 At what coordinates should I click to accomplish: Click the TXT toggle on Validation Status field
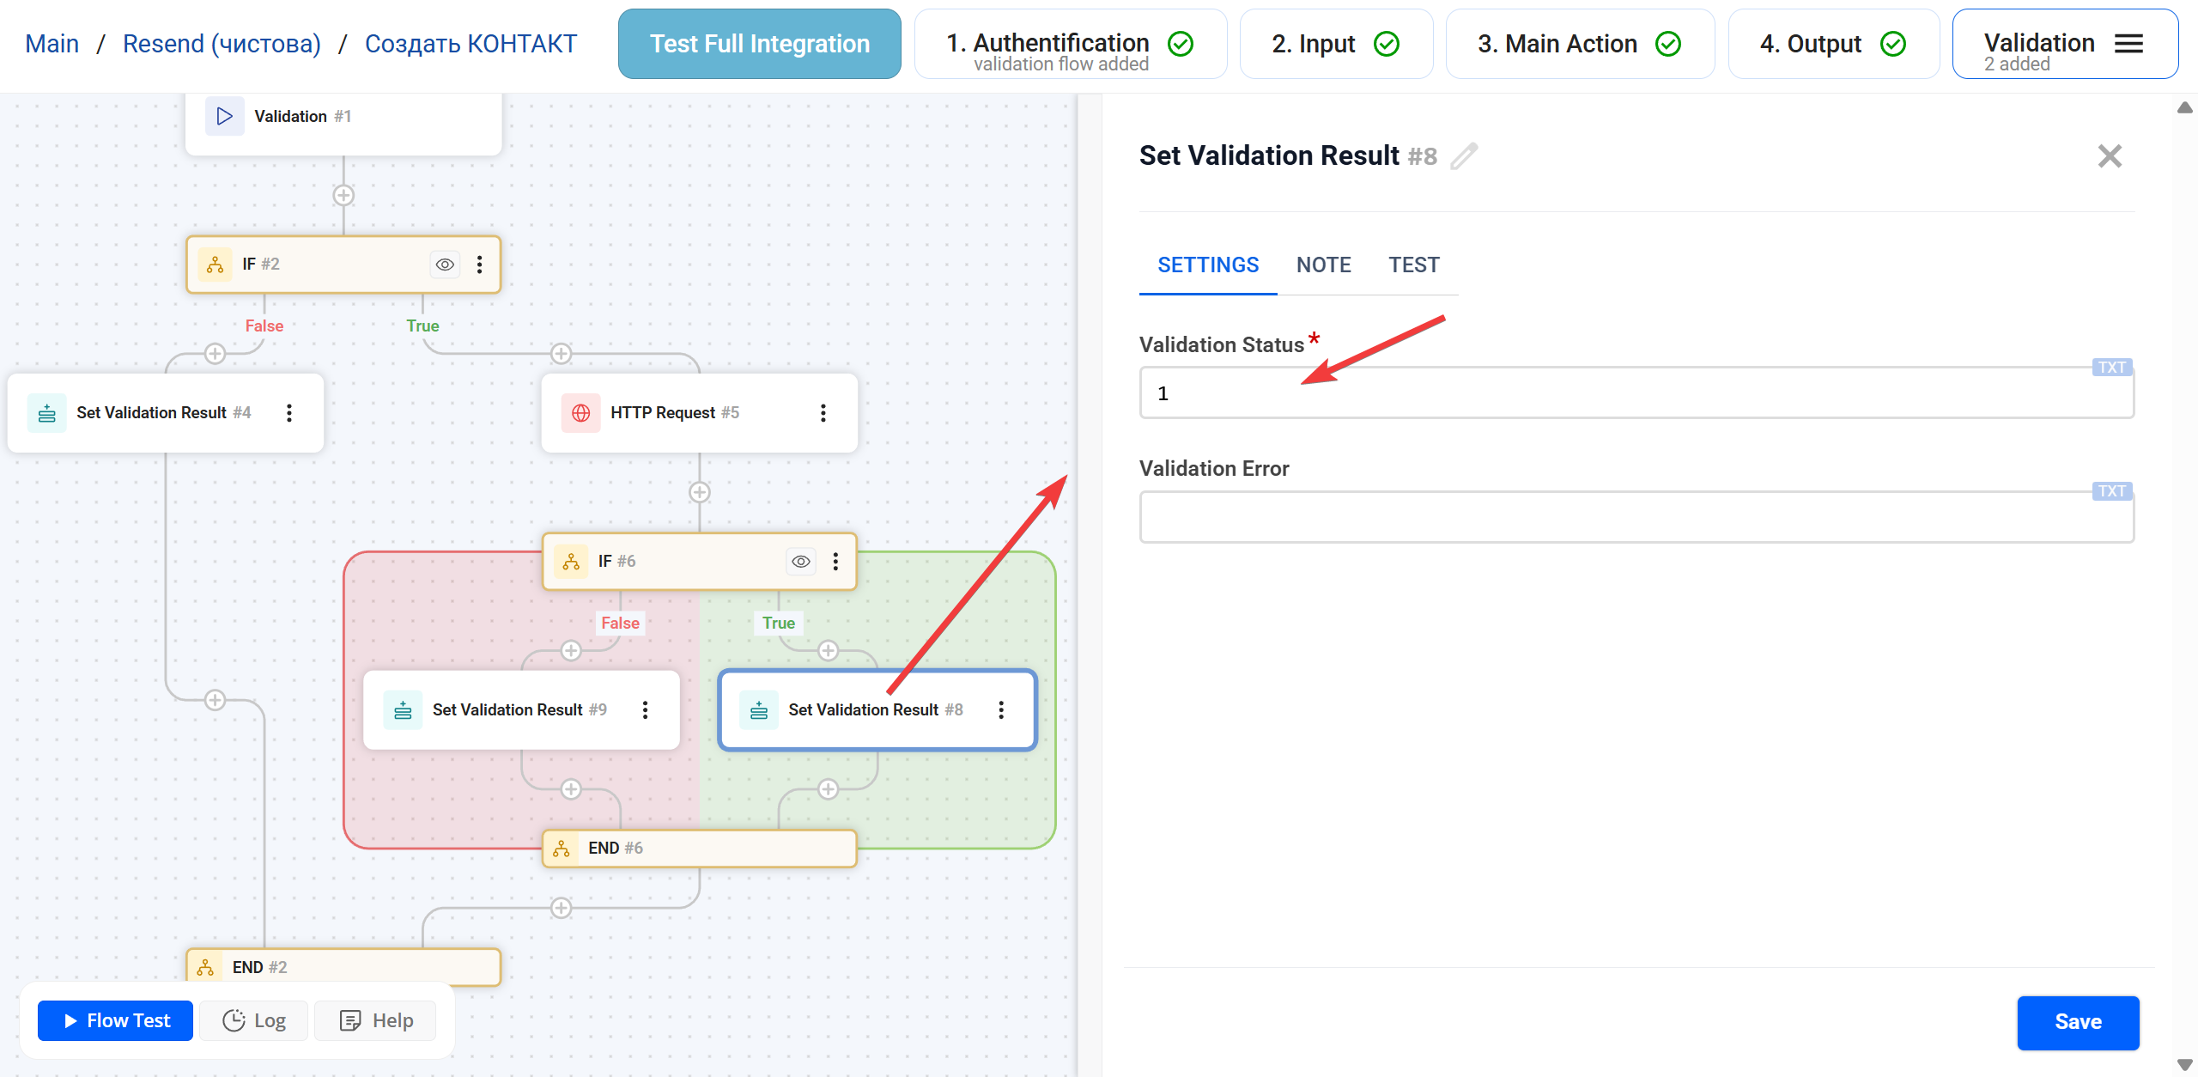pyautogui.click(x=2111, y=367)
